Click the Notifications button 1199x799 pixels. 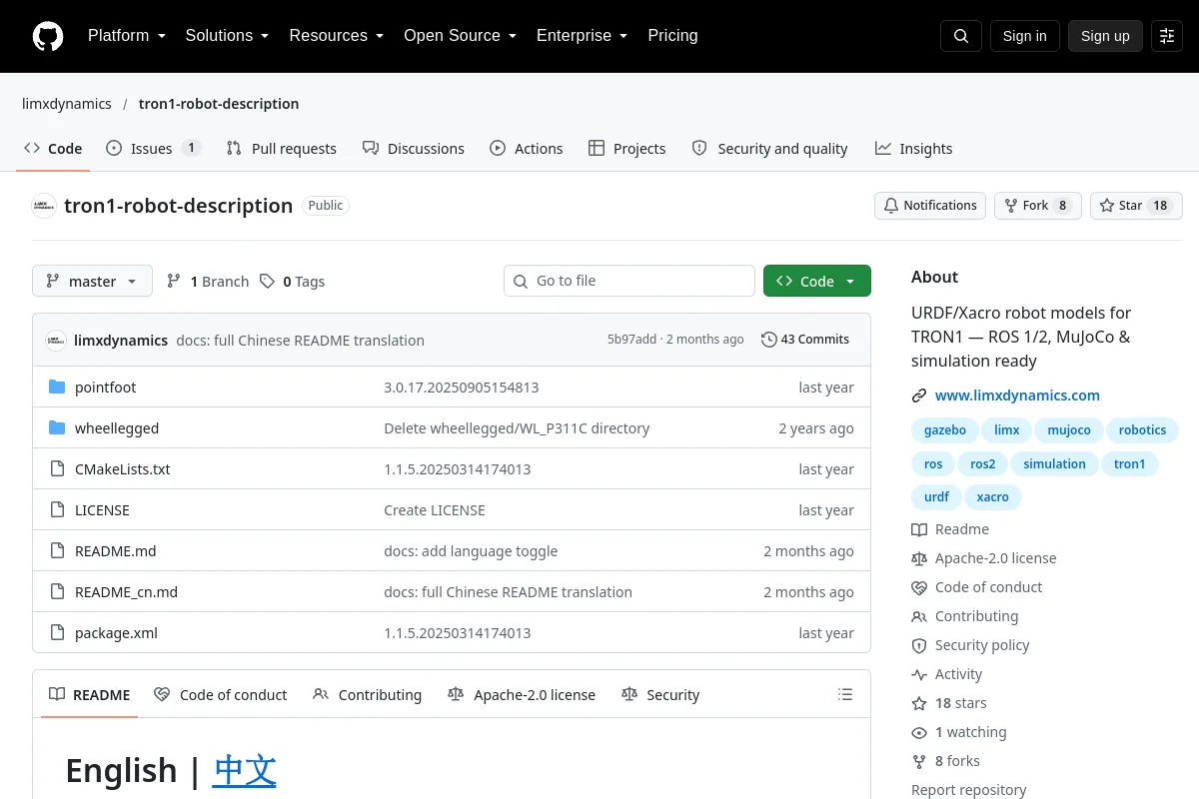pos(930,206)
